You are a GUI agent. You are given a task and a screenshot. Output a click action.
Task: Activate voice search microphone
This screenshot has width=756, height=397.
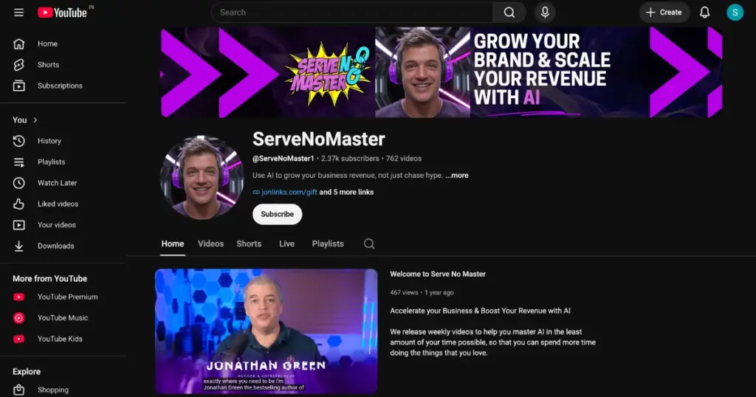click(x=545, y=13)
